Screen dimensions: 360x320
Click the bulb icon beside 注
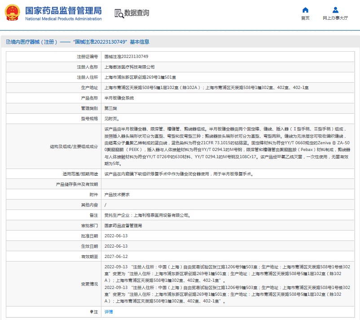pos(92,311)
